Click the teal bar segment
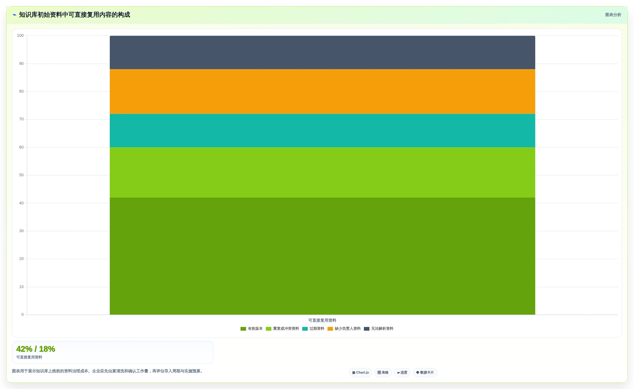This screenshot has width=634, height=389. tap(322, 131)
